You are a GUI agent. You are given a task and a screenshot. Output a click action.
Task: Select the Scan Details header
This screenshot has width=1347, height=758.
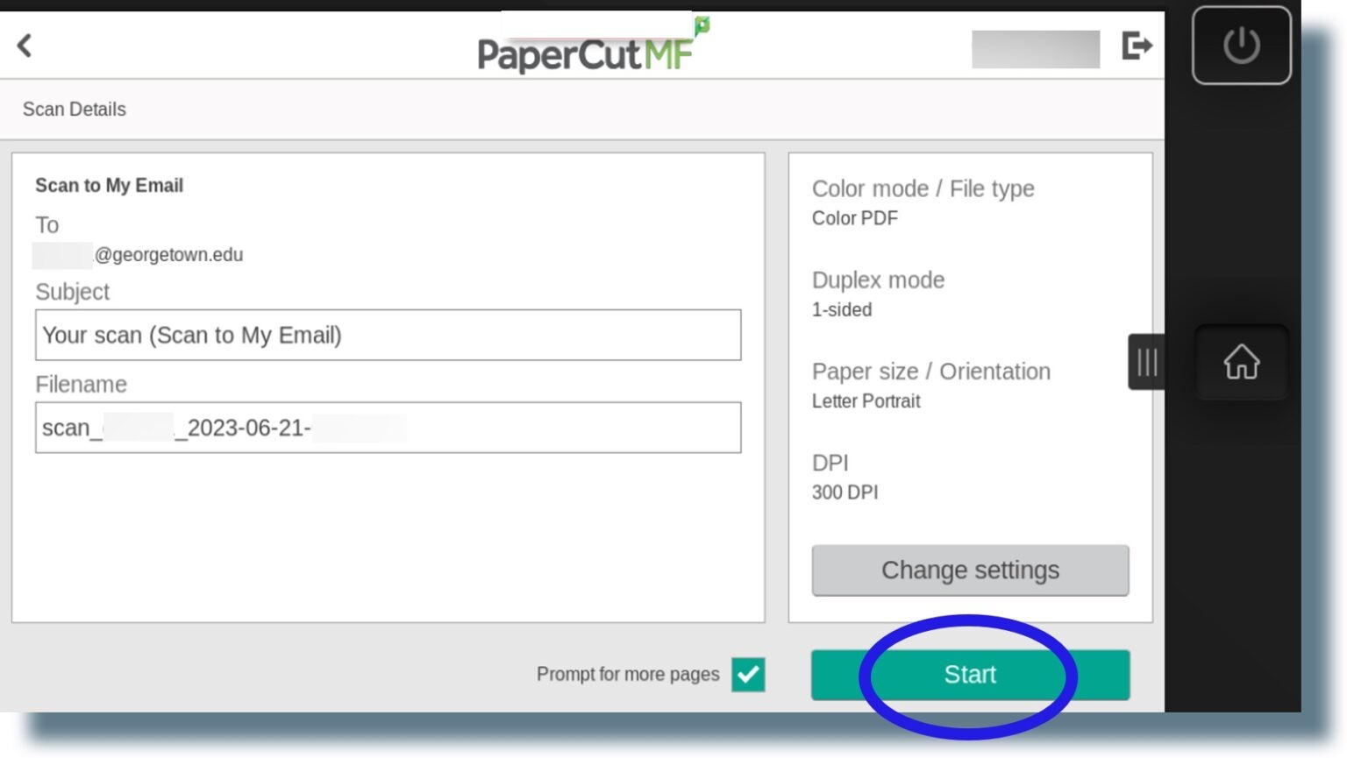pyautogui.click(x=74, y=109)
